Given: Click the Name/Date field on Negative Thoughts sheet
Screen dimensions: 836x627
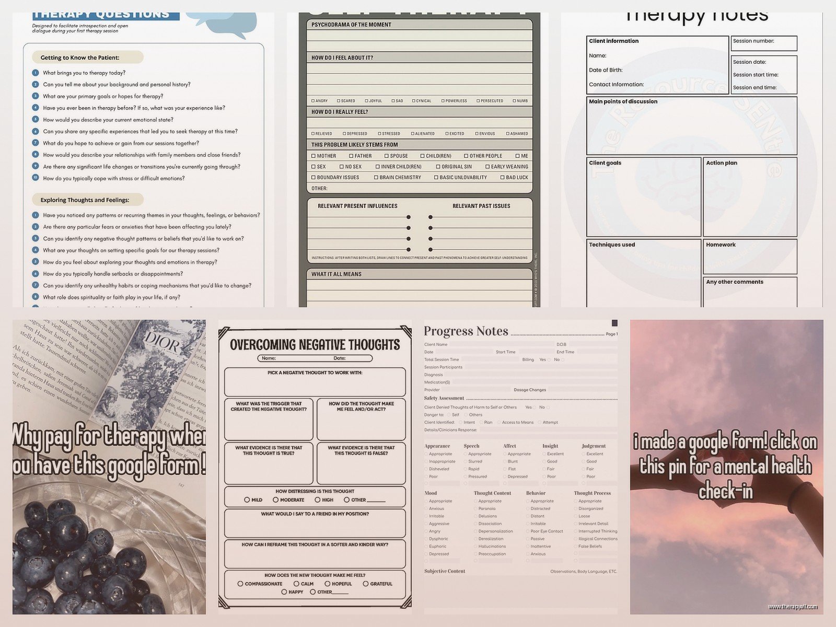Looking at the screenshot, I should [315, 358].
